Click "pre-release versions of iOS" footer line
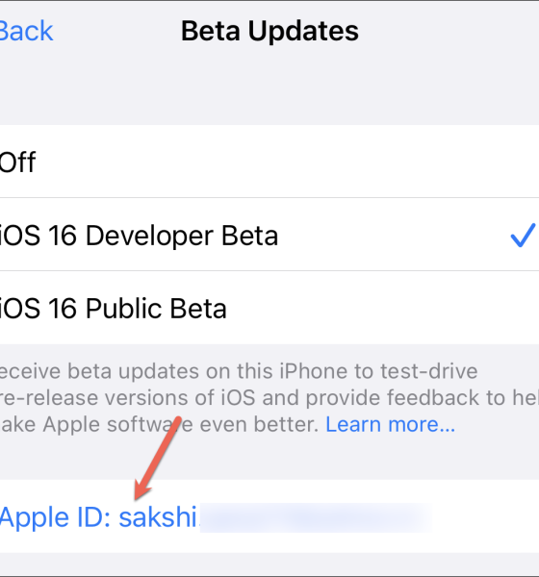539x577 pixels. tap(127, 398)
